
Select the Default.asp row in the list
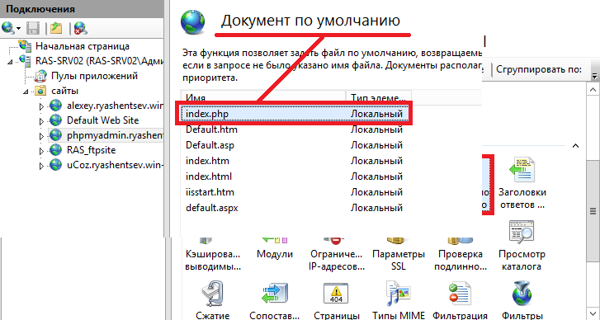(x=294, y=145)
